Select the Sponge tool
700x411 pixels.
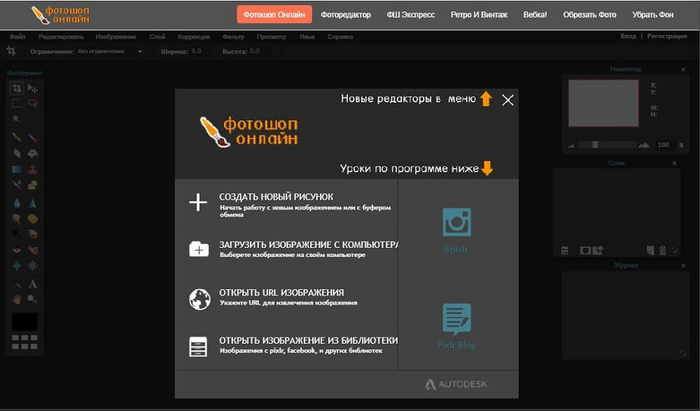point(32,218)
